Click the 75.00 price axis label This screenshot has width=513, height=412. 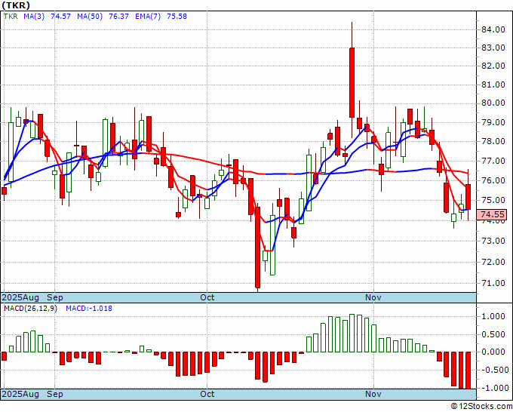(x=493, y=200)
